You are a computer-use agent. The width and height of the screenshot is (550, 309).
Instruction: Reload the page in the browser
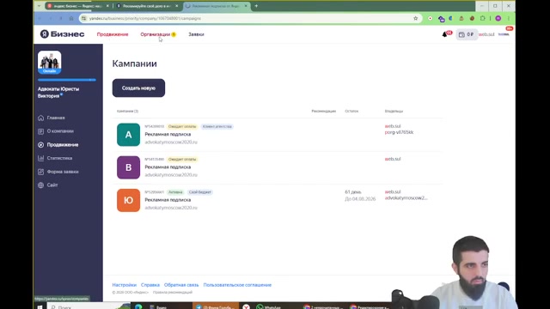point(61,18)
